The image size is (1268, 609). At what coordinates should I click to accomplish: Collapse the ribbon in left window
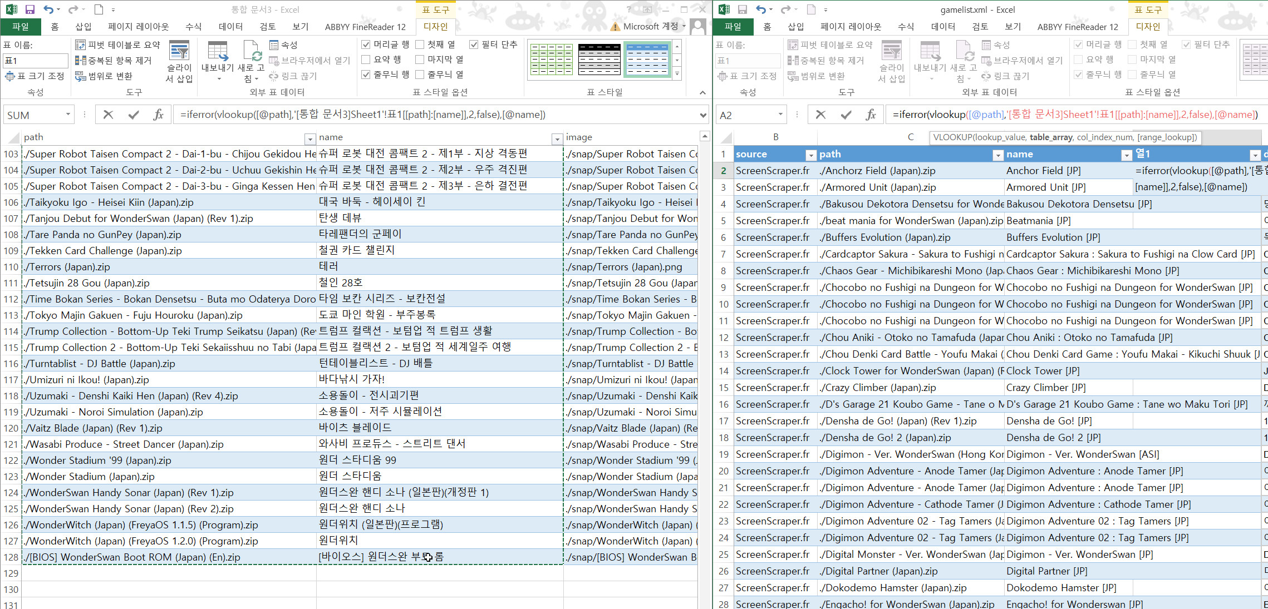point(702,92)
